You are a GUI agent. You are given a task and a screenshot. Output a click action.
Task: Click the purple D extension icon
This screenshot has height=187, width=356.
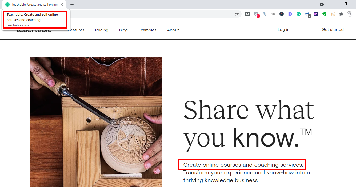click(290, 14)
